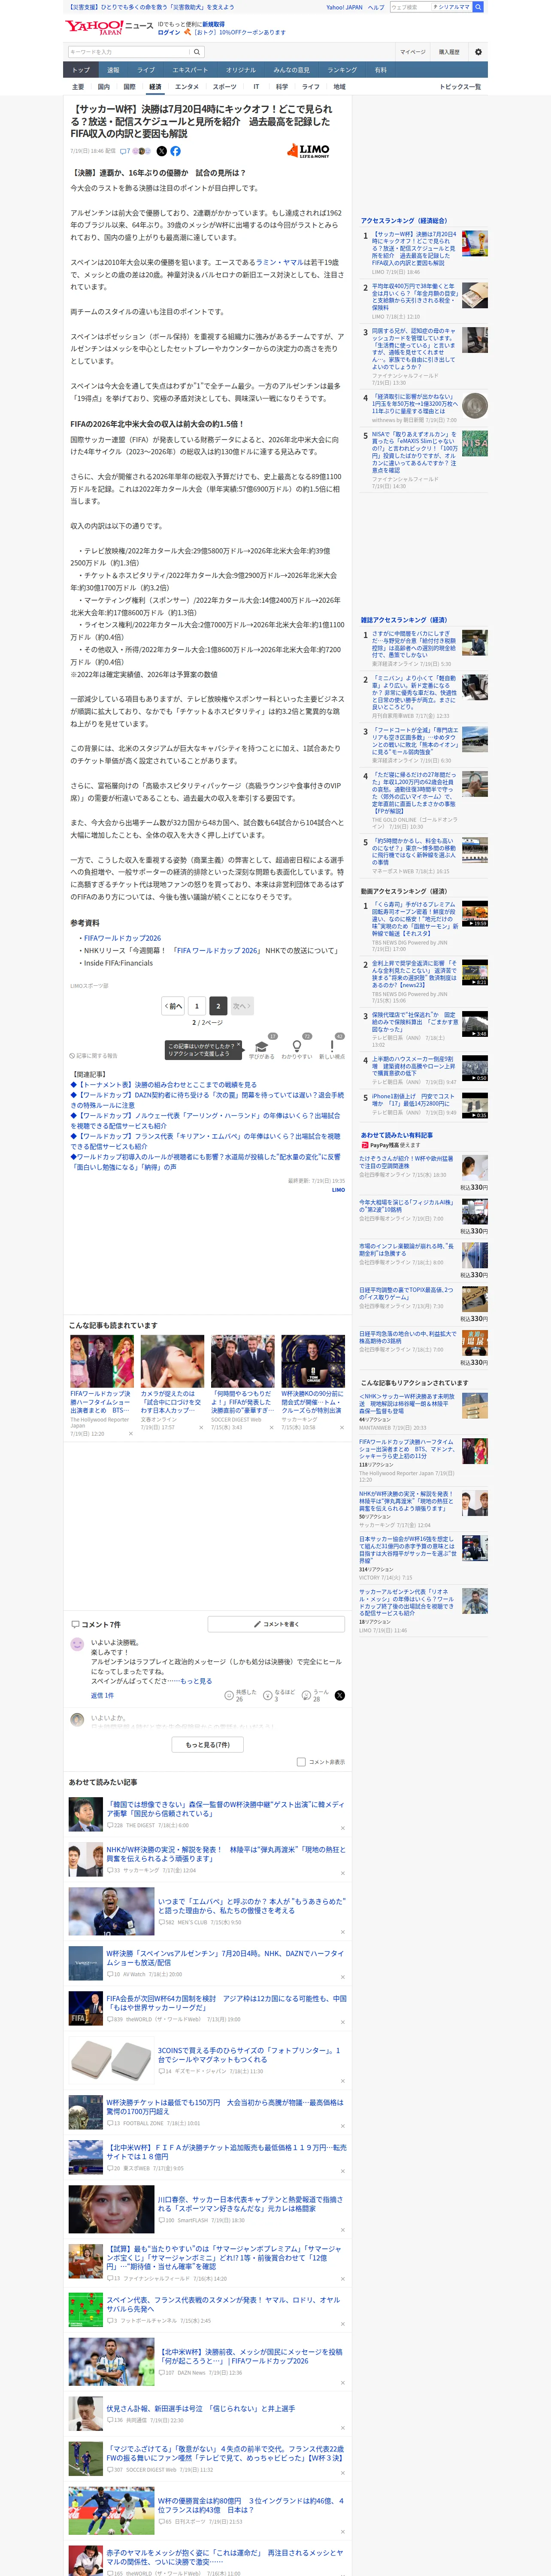Dismiss the FIFAワールドカップ決勝ハーフタイム recommendation card
The image size is (551, 2576).
pyautogui.click(x=130, y=1433)
